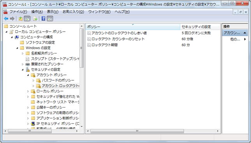Viewport: 251px width, 143px height.
Task: Click the コンピューターの構成 computer icon
Action: (x=17, y=37)
